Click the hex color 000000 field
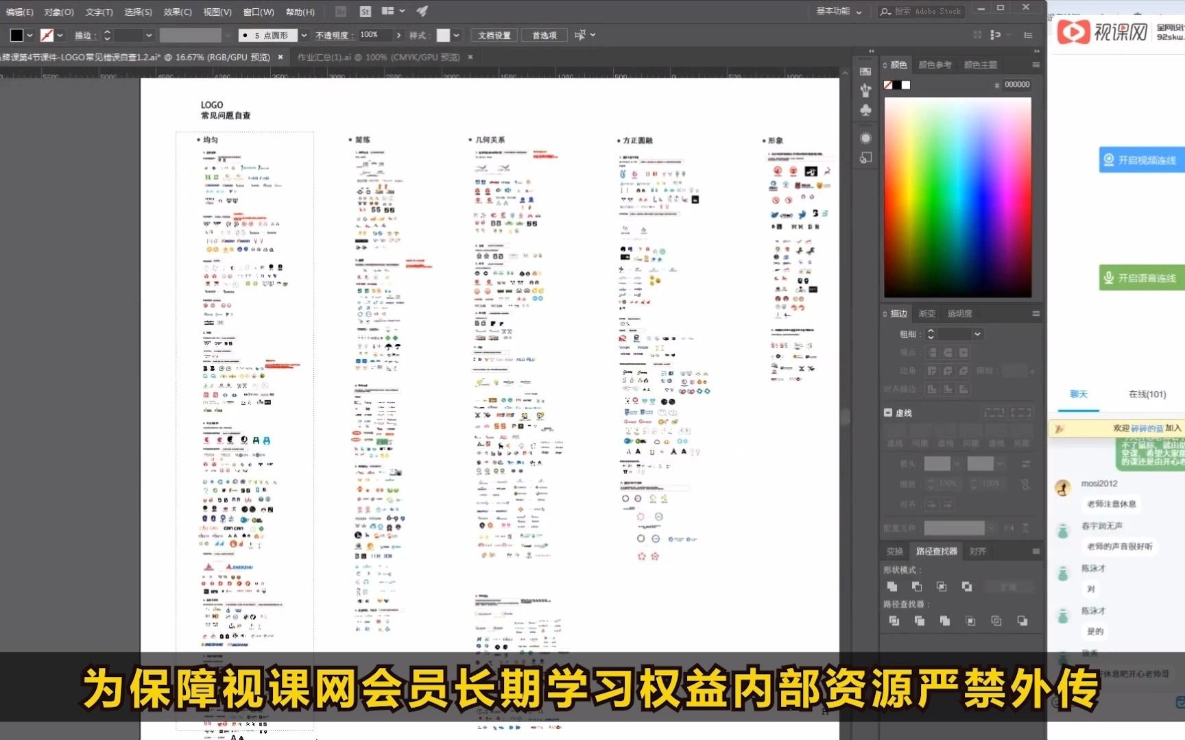This screenshot has height=740, width=1185. coord(1017,85)
